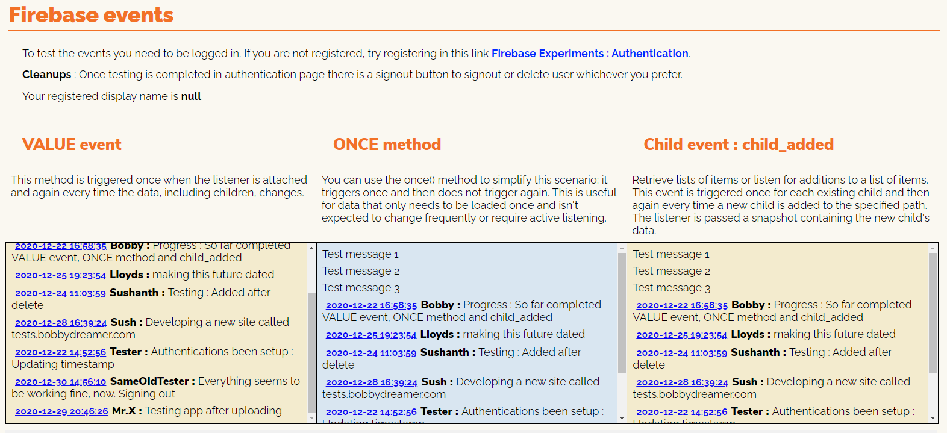Click ONCE panel scrollbar up arrow
Screen dimensions: 947x433
coord(622,248)
